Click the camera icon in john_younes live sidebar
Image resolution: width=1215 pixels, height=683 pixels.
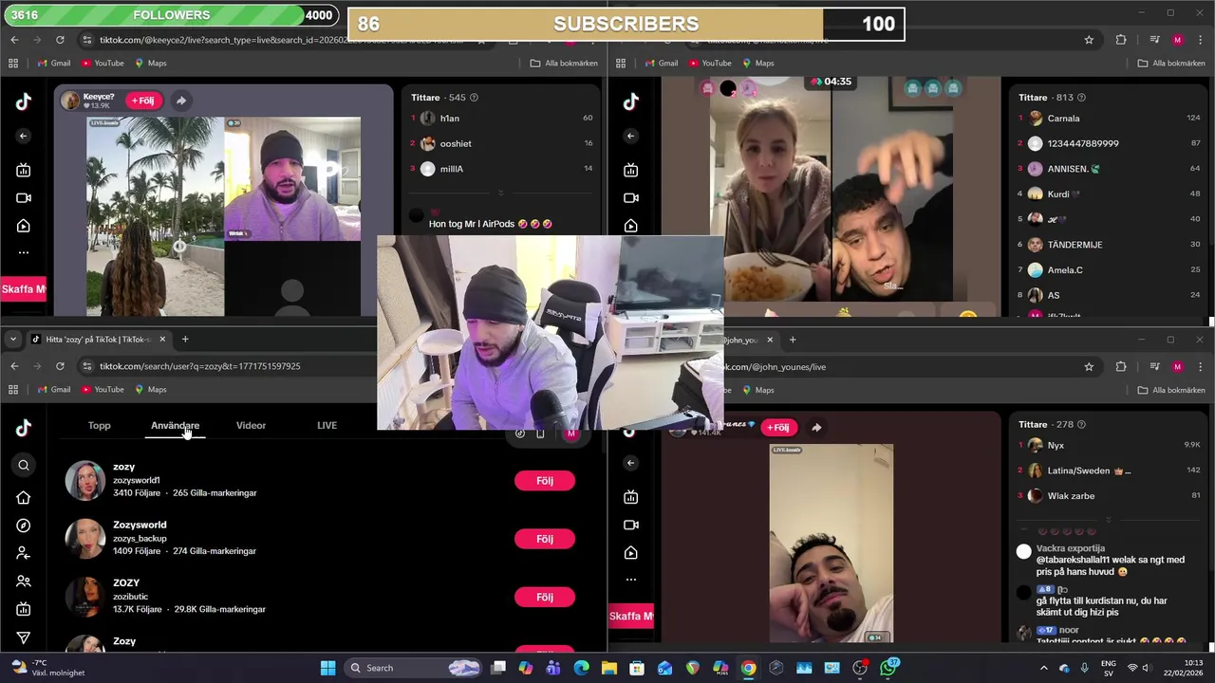coord(631,525)
